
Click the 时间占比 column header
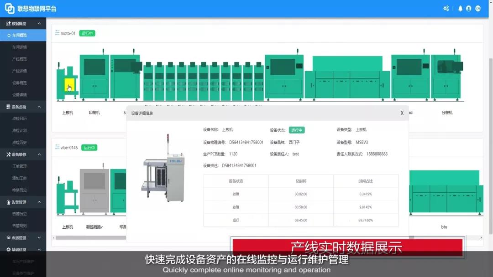coord(366,181)
